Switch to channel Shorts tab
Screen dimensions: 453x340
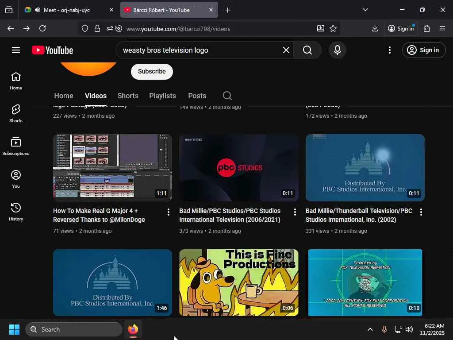pos(128,96)
